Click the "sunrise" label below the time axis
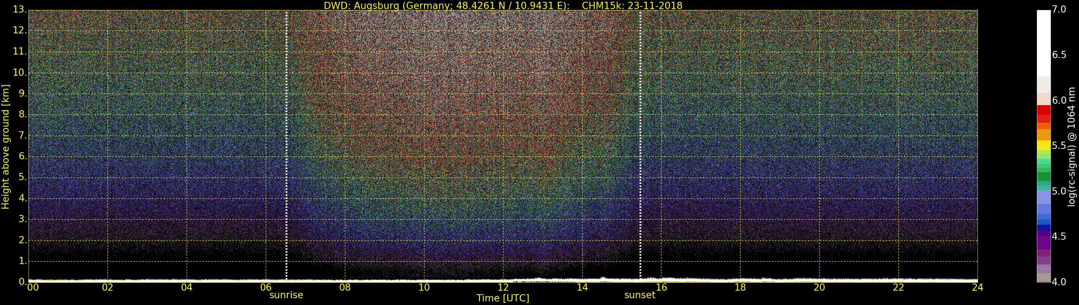The height and width of the screenshot is (305, 1079). point(286,295)
